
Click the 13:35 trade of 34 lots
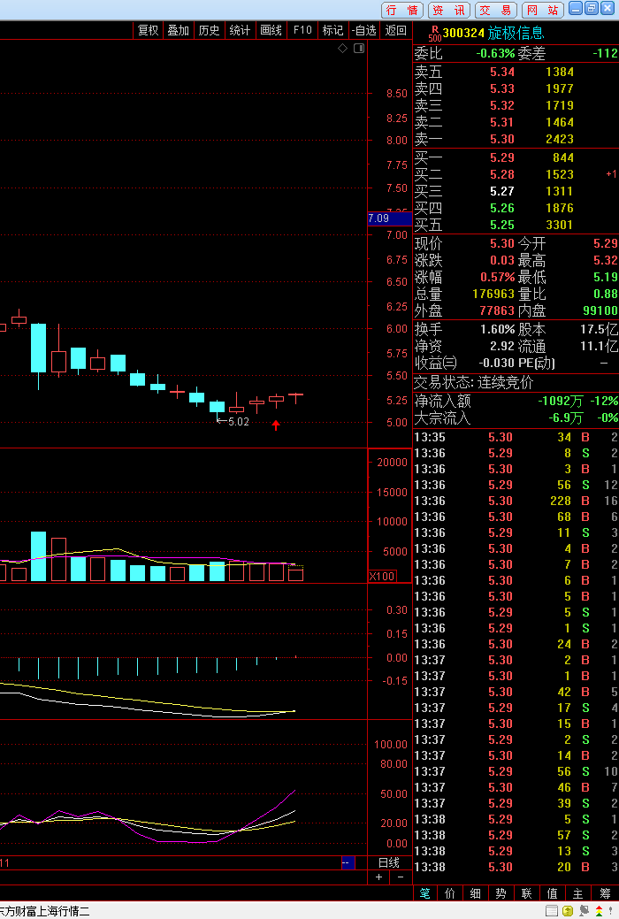516,437
